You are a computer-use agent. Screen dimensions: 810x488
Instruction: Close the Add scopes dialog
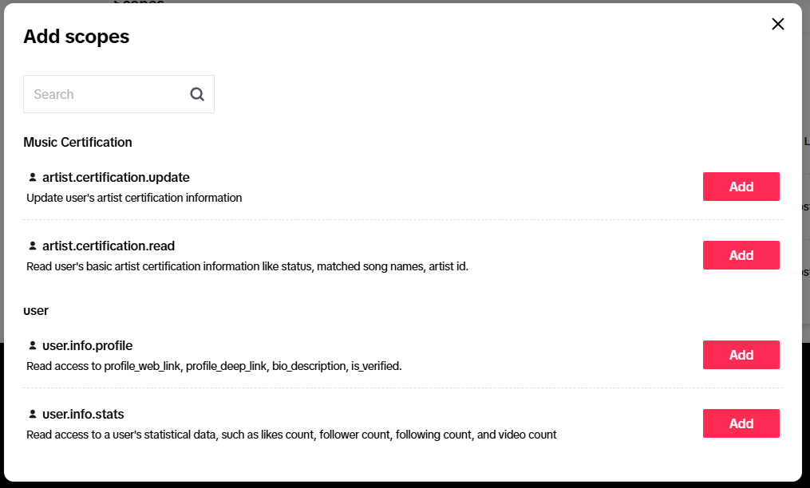point(777,24)
